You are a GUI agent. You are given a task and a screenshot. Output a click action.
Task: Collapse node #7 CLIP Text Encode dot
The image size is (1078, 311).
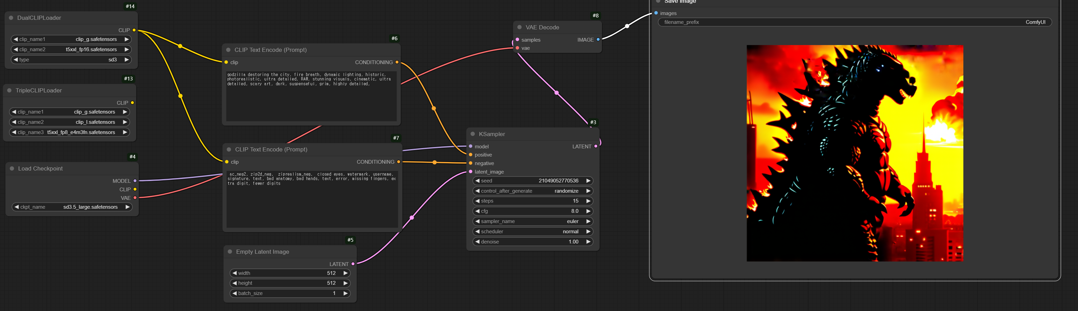[229, 149]
